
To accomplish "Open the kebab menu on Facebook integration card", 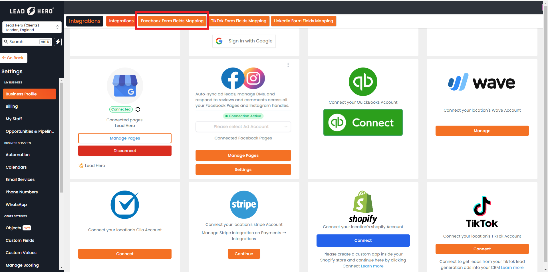I will [x=288, y=65].
